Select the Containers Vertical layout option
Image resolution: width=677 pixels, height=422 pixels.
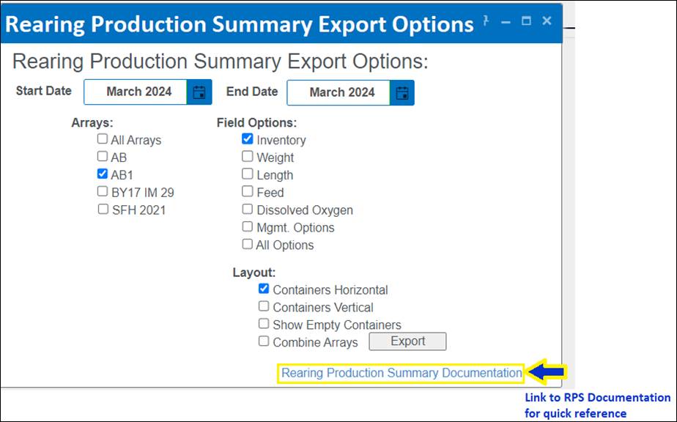click(x=264, y=307)
